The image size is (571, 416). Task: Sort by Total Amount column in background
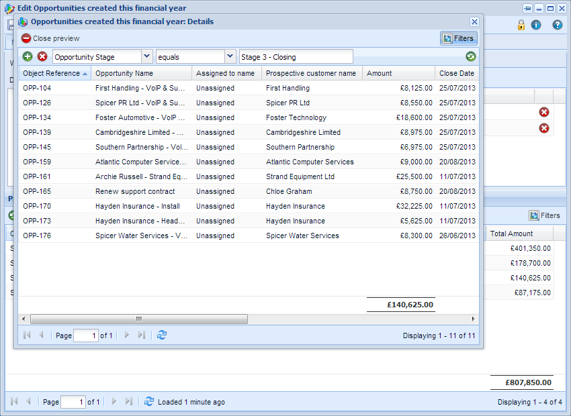coord(520,233)
